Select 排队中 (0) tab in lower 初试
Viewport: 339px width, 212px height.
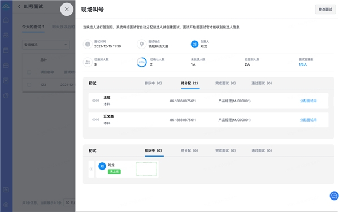pyautogui.click(x=153, y=150)
